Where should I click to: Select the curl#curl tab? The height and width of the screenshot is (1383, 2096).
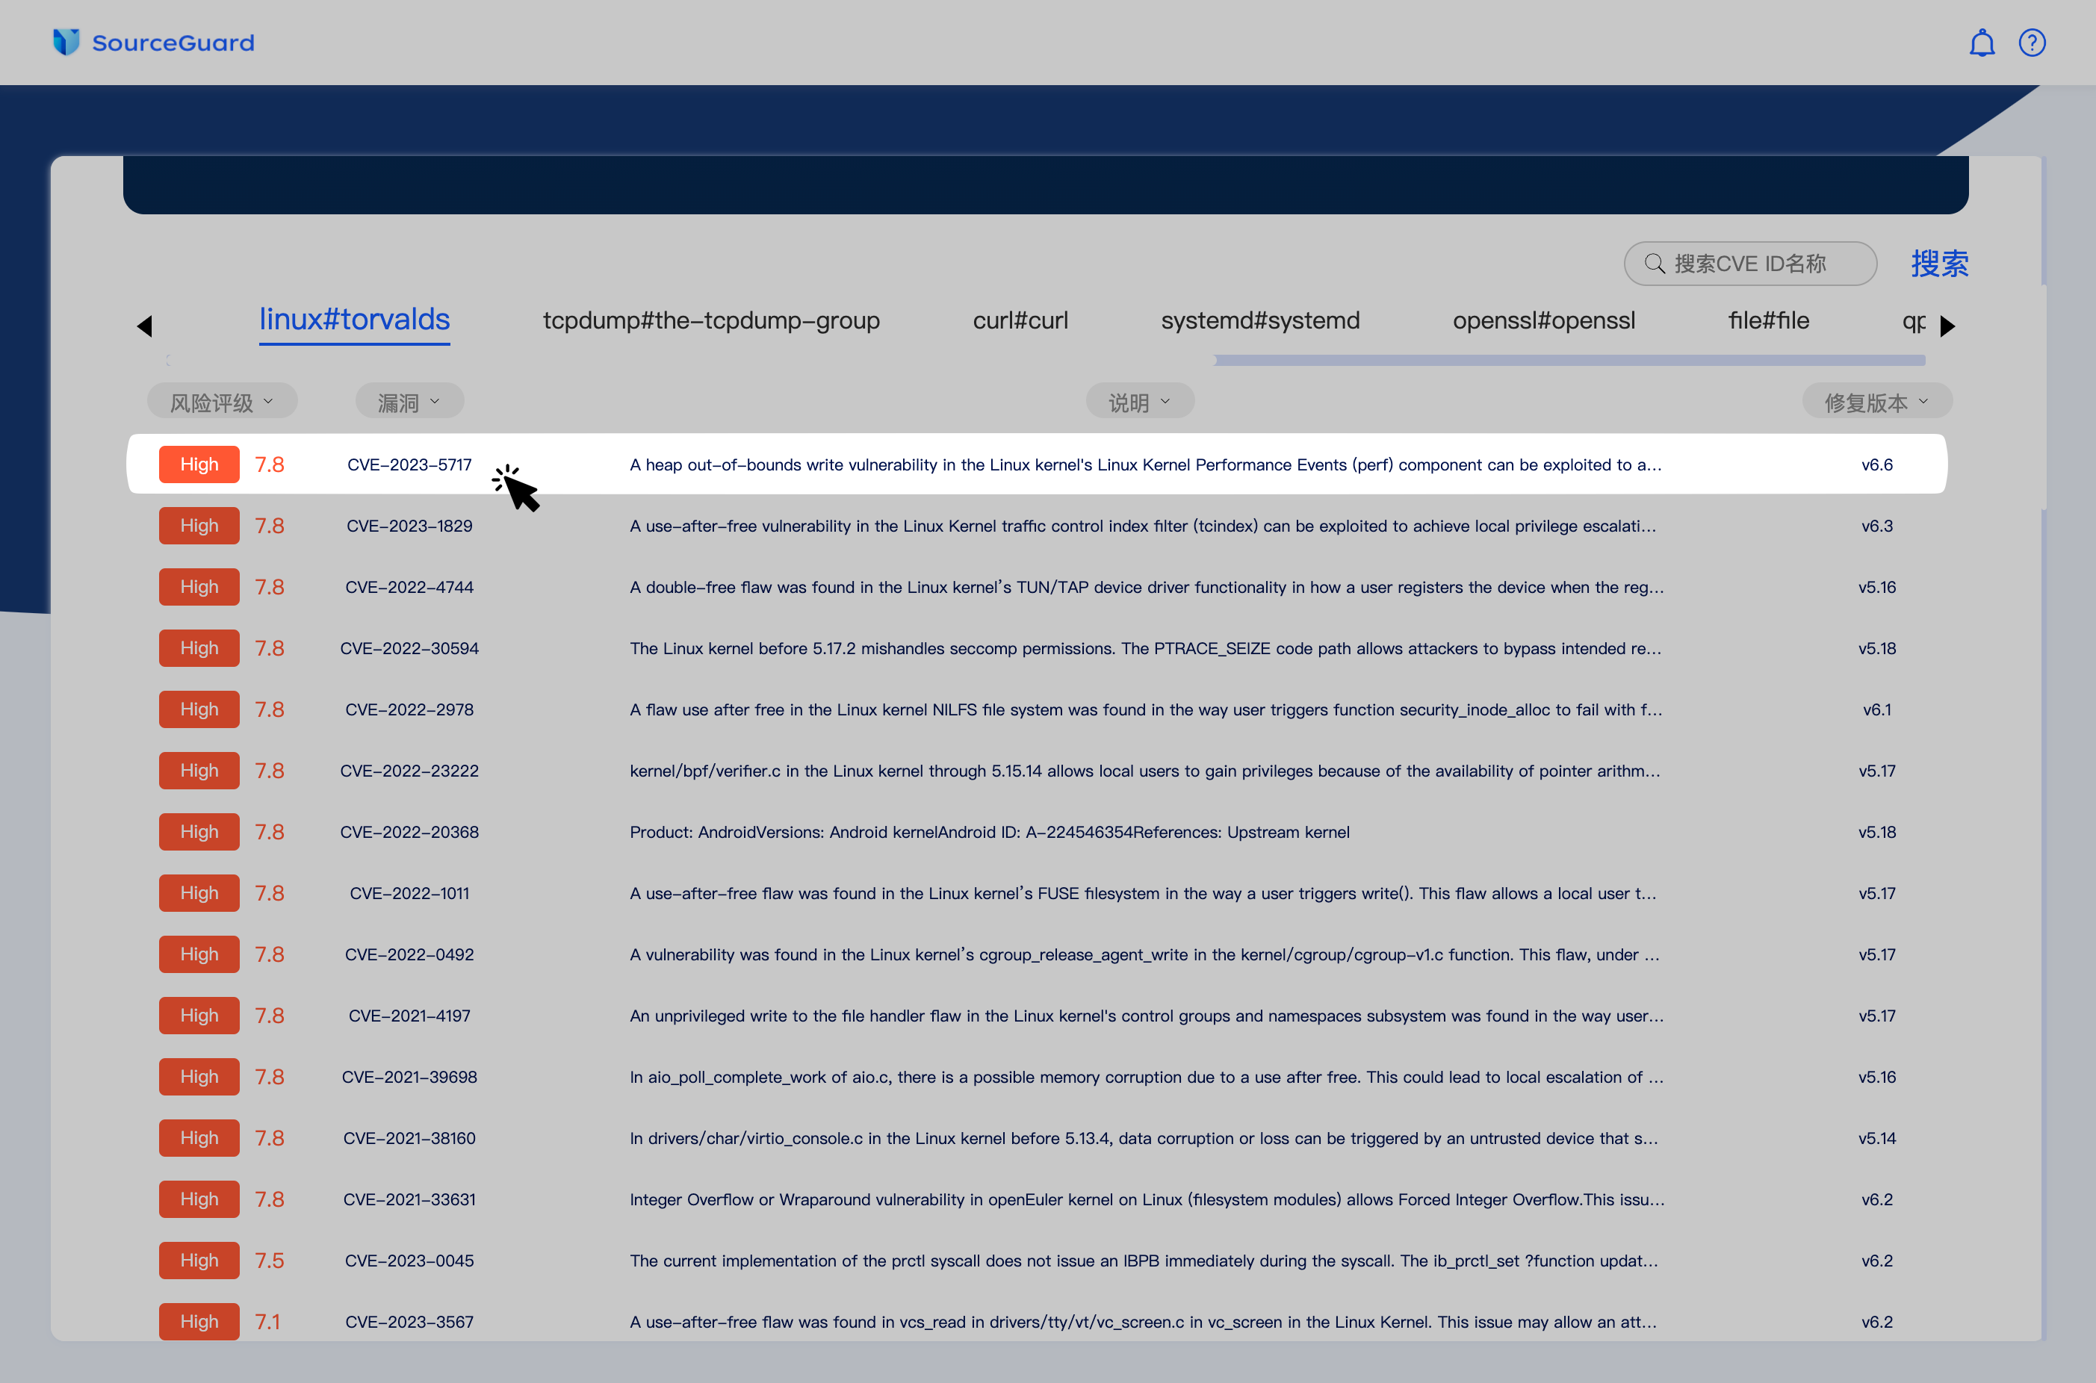pos(1020,320)
